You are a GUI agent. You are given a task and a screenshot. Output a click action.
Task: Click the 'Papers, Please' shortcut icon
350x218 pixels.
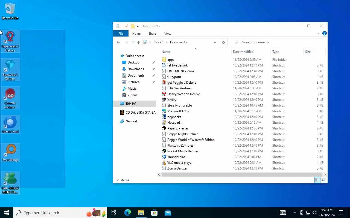(164, 128)
